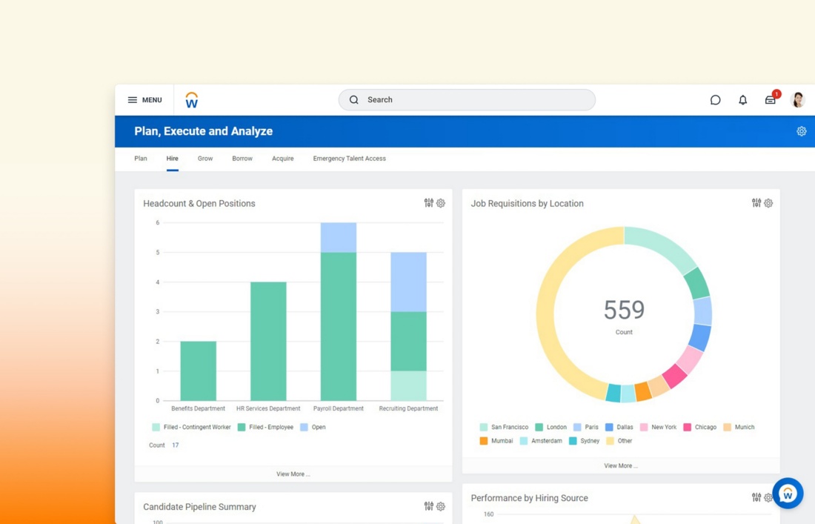
Task: Expand View More under Headcount chart
Action: pos(293,474)
